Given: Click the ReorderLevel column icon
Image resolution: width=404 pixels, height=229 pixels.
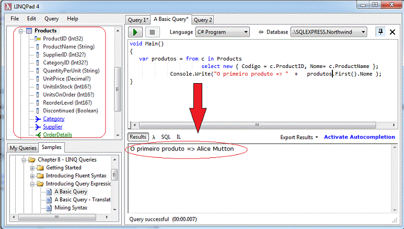Looking at the screenshot, I should coord(38,102).
